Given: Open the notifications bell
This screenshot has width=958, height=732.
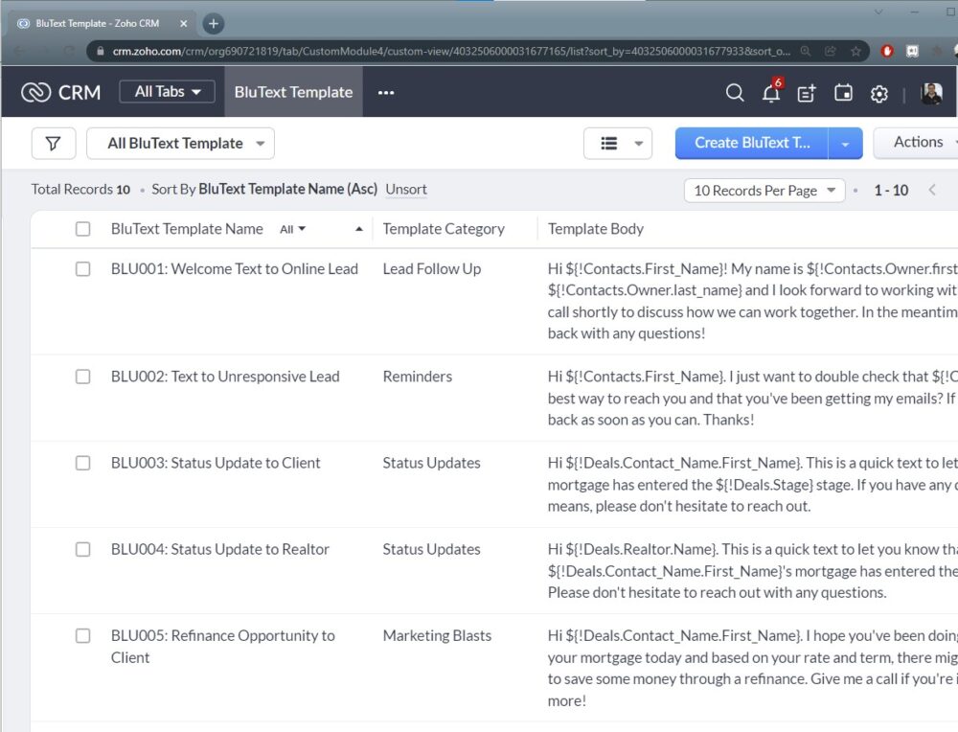Looking at the screenshot, I should point(770,93).
